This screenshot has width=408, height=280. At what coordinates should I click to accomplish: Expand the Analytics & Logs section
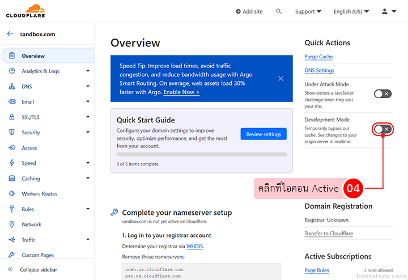88,71
